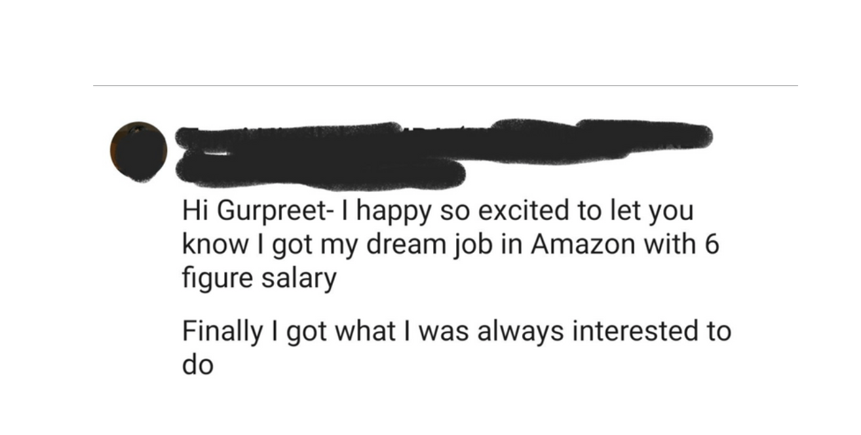
Task: Click the word "Amazon" in the message
Action: pyautogui.click(x=583, y=245)
